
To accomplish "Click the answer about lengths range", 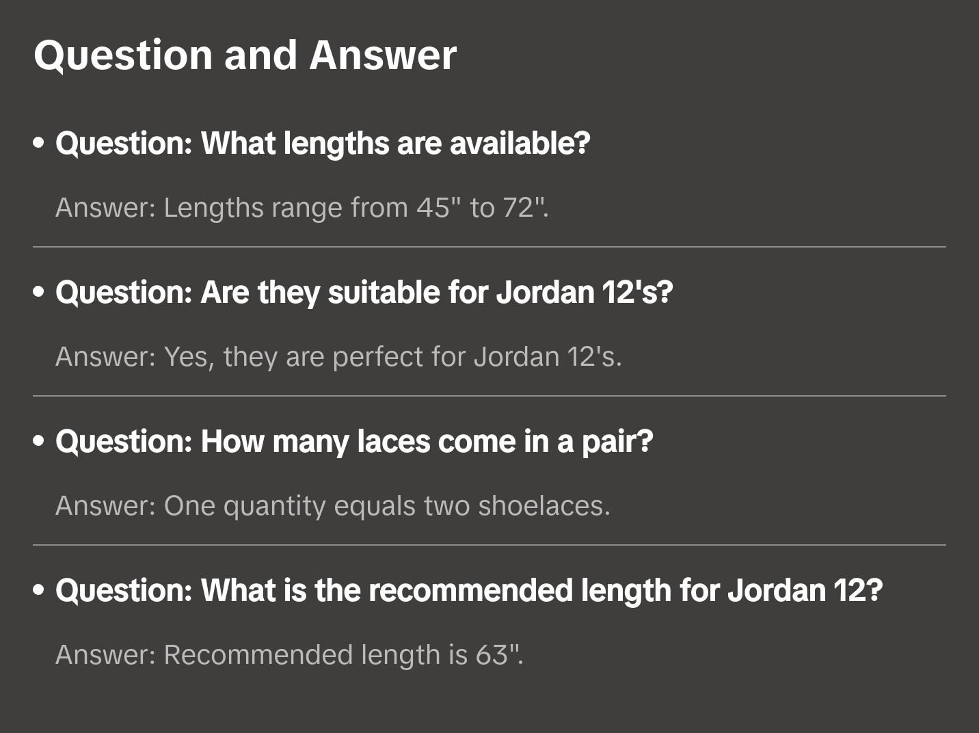I will (301, 207).
